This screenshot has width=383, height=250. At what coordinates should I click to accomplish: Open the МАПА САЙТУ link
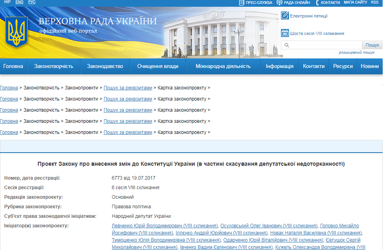[356, 2]
